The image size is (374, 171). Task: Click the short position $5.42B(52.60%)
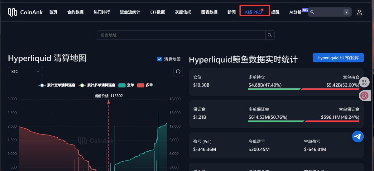(343, 85)
